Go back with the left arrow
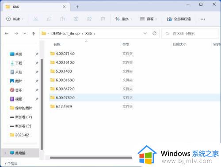The image size is (221, 167). pyautogui.click(x=7, y=34)
